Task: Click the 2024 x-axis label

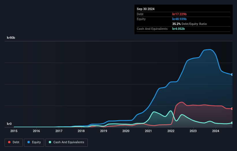Action: pos(216,131)
